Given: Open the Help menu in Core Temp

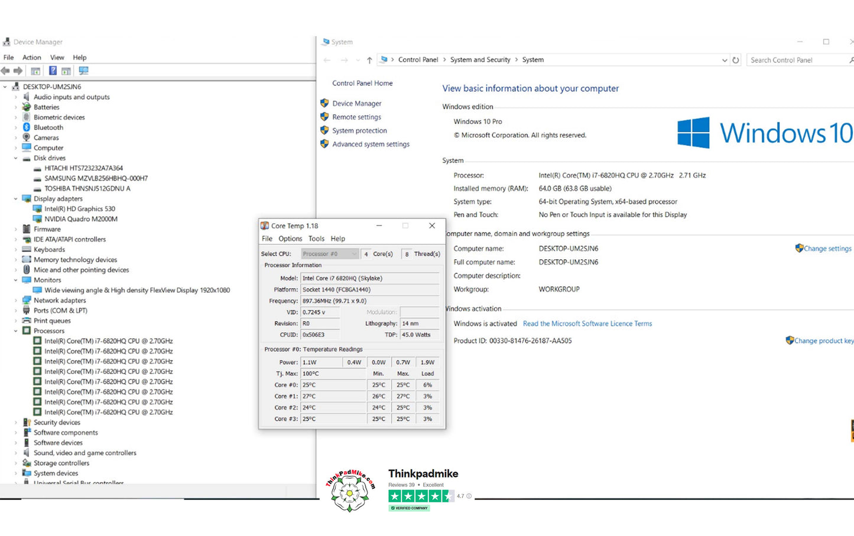Looking at the screenshot, I should click(338, 239).
